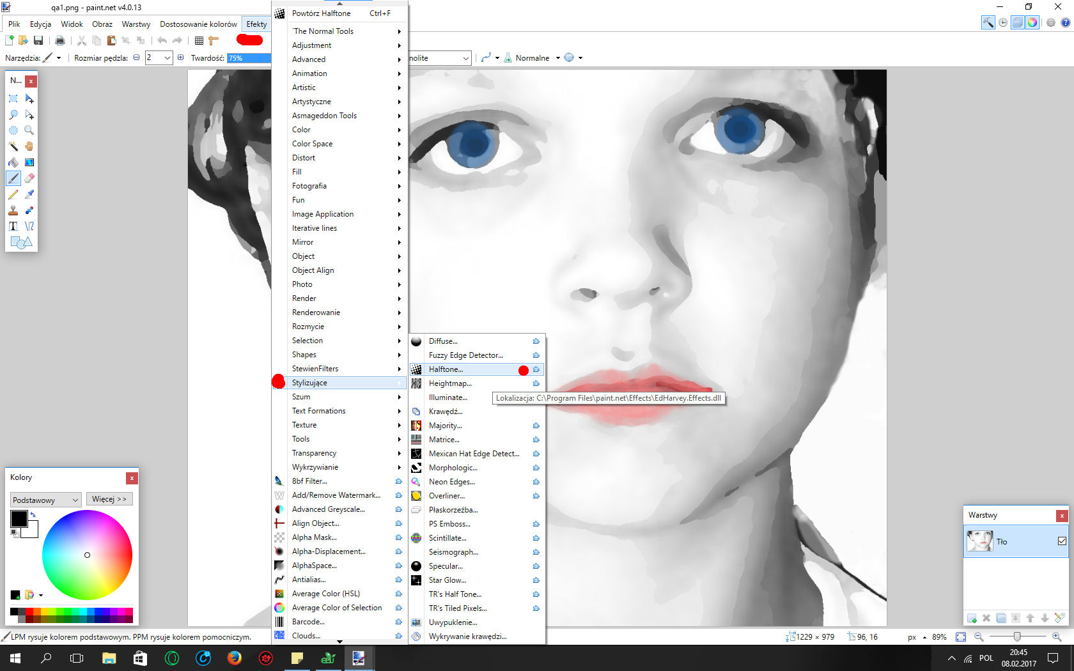Click the Save icon in toolbar
This screenshot has height=671, width=1074.
pyautogui.click(x=38, y=41)
